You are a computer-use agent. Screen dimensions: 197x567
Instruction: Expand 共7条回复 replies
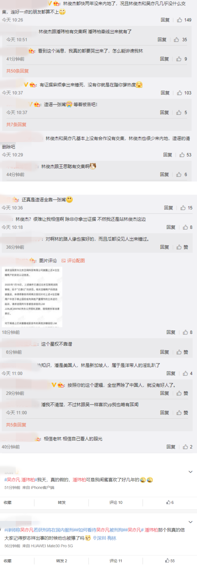tap(16, 125)
